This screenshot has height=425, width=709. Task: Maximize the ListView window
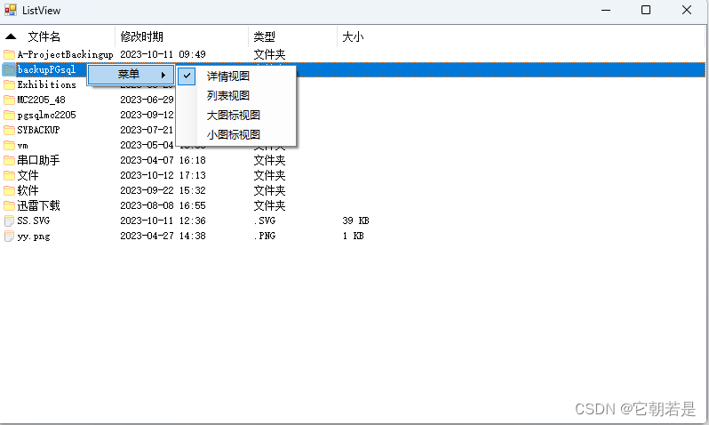pos(646,10)
